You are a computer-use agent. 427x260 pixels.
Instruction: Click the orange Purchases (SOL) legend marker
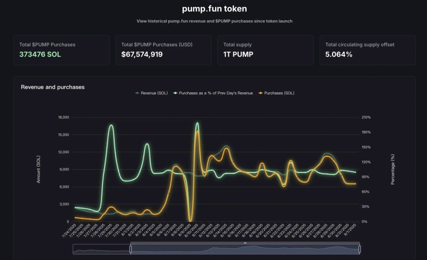click(261, 93)
